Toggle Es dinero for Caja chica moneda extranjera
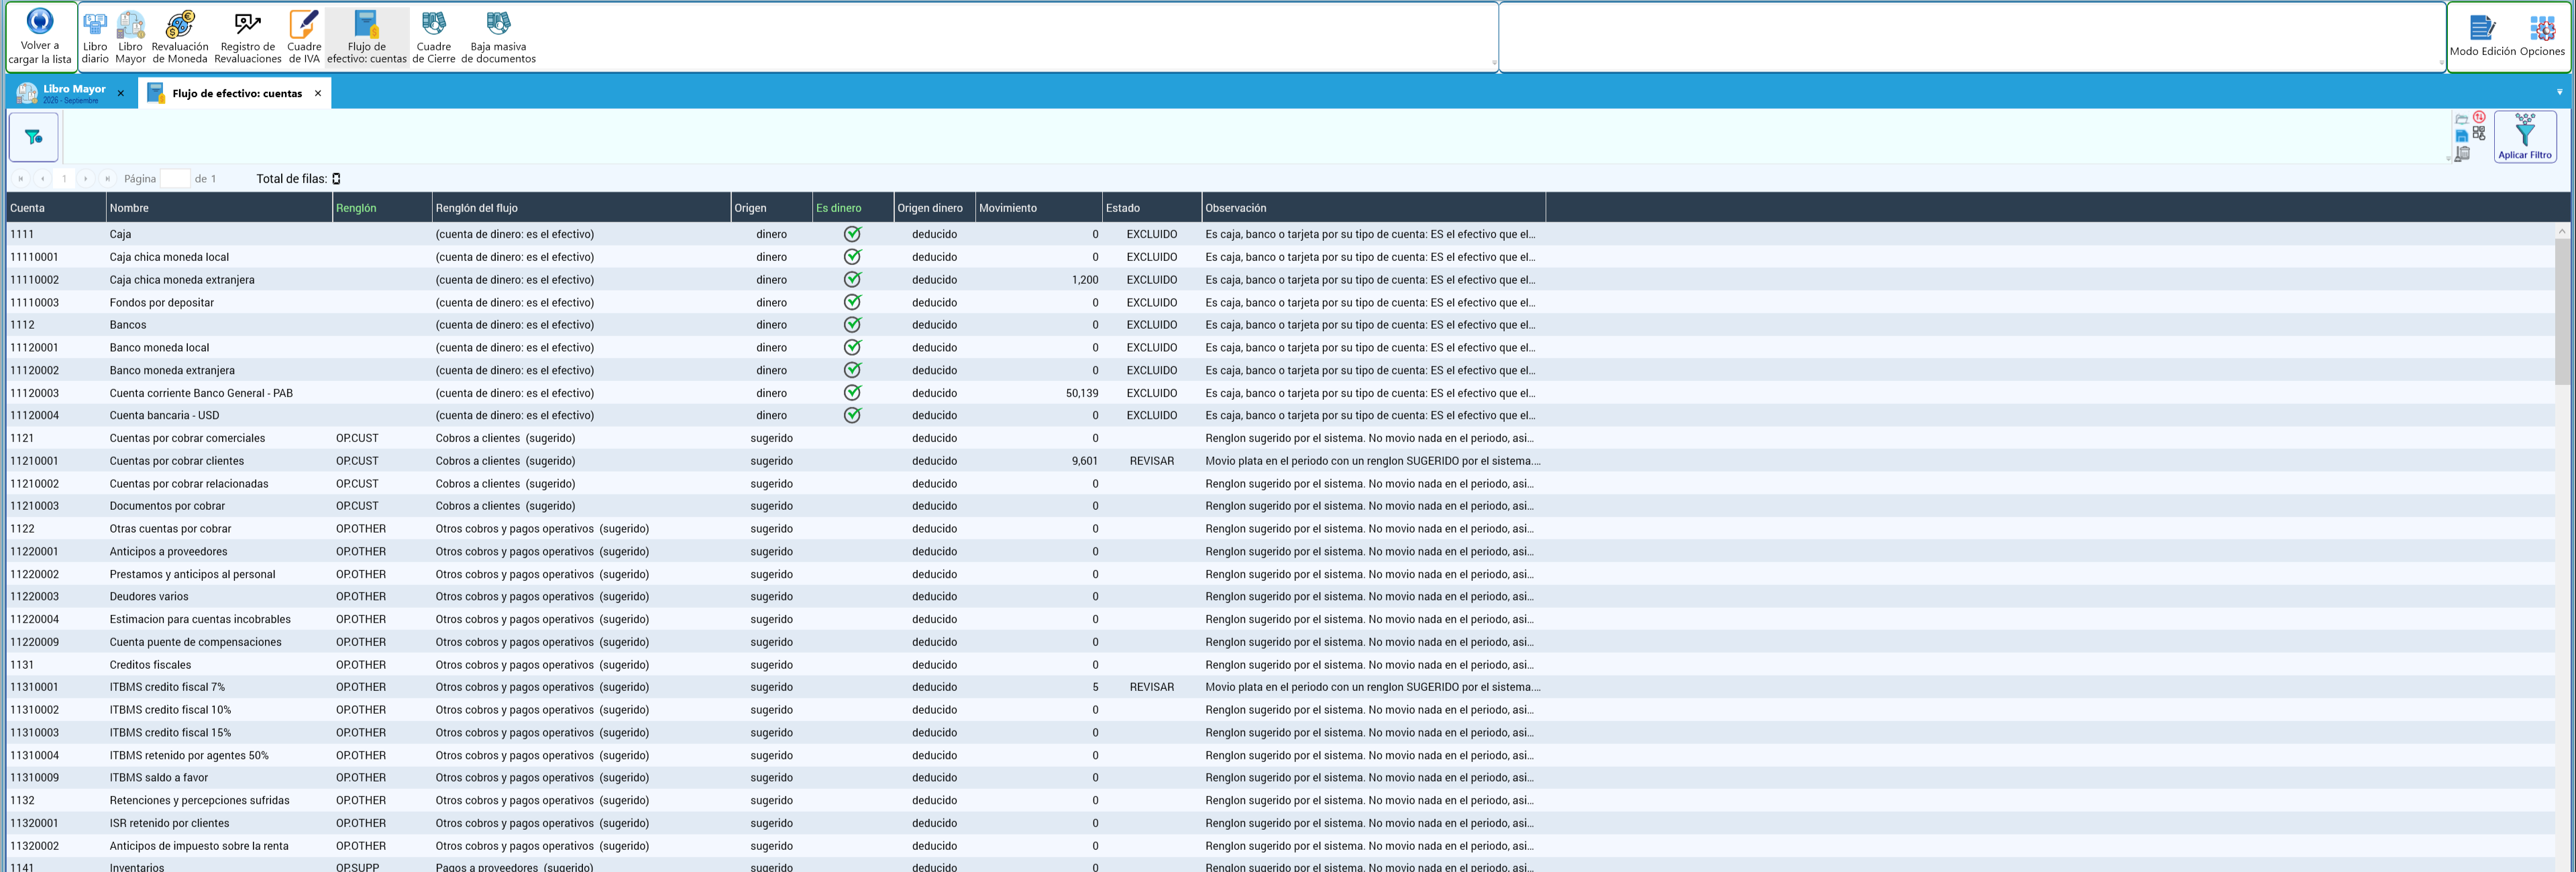Viewport: 2576px width, 872px height. click(x=852, y=279)
